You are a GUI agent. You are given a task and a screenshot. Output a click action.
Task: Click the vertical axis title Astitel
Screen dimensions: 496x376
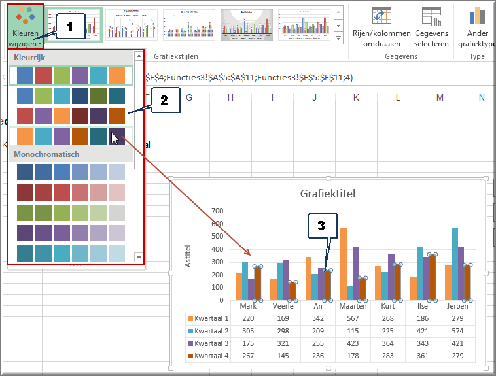(x=188, y=255)
